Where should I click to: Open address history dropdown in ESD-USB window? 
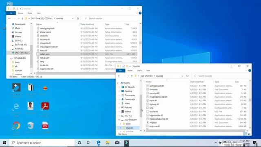(x=182, y=76)
